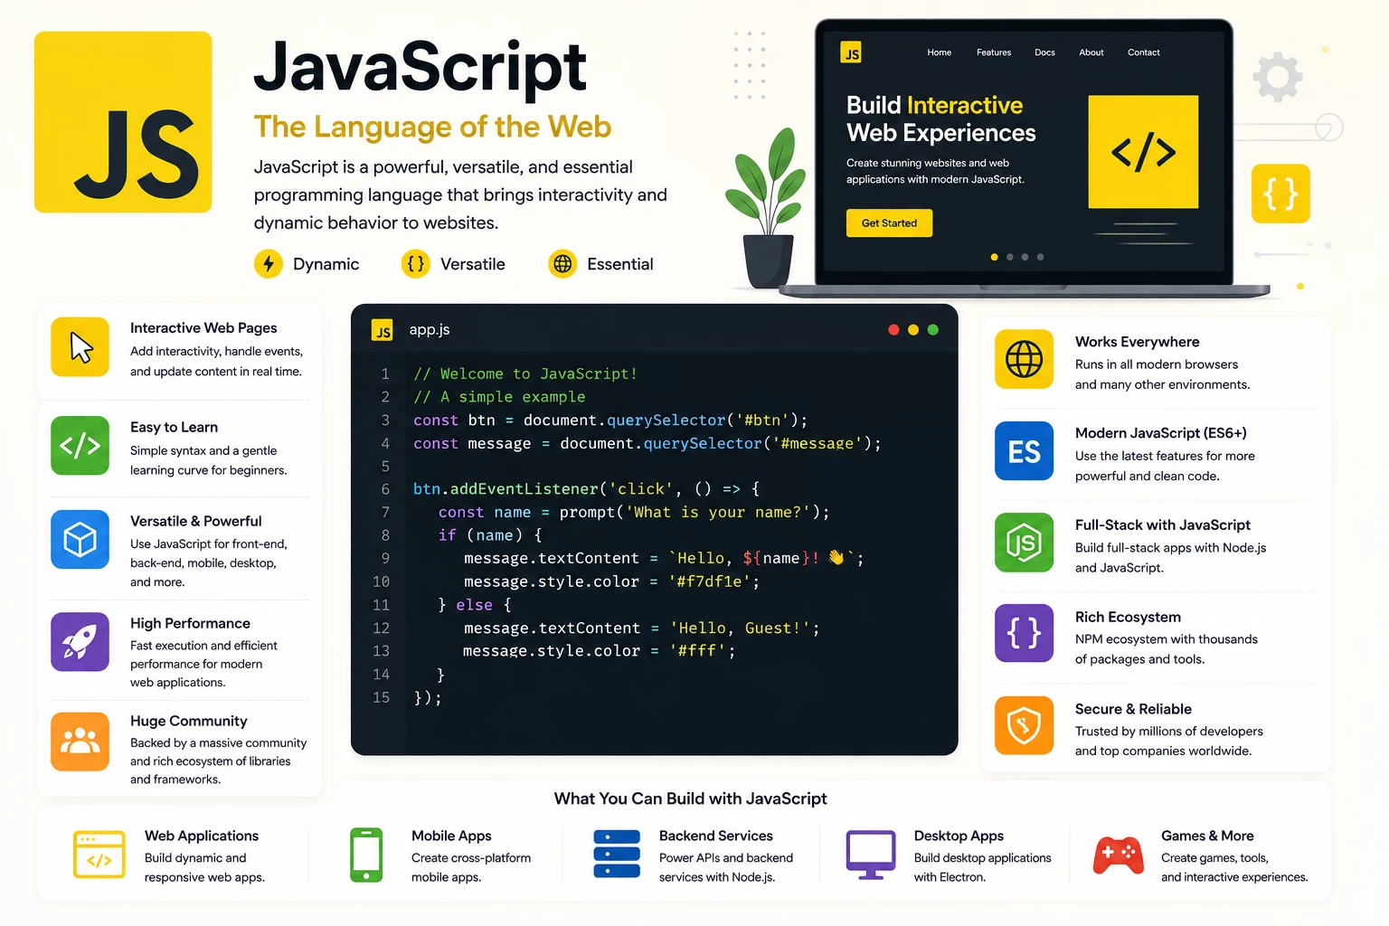Select the second carousel dot on laptop
Viewport: 1389px width, 926px height.
click(1010, 257)
